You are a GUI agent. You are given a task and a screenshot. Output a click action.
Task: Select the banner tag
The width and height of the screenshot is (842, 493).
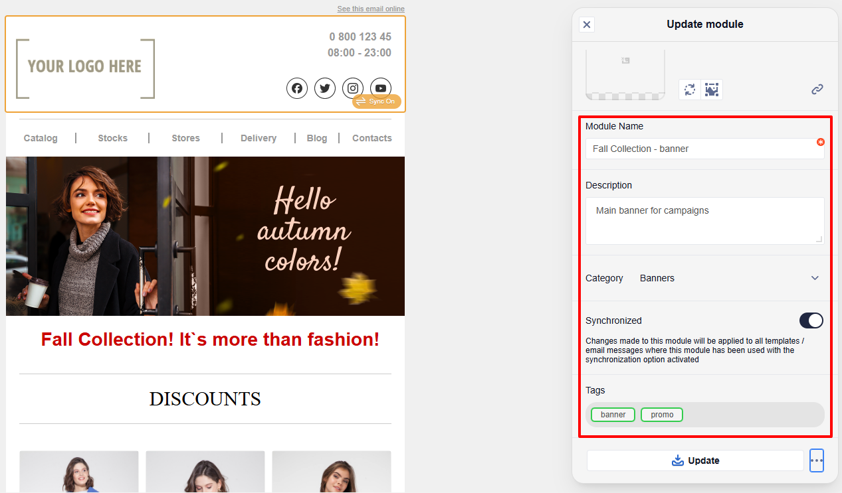point(613,415)
